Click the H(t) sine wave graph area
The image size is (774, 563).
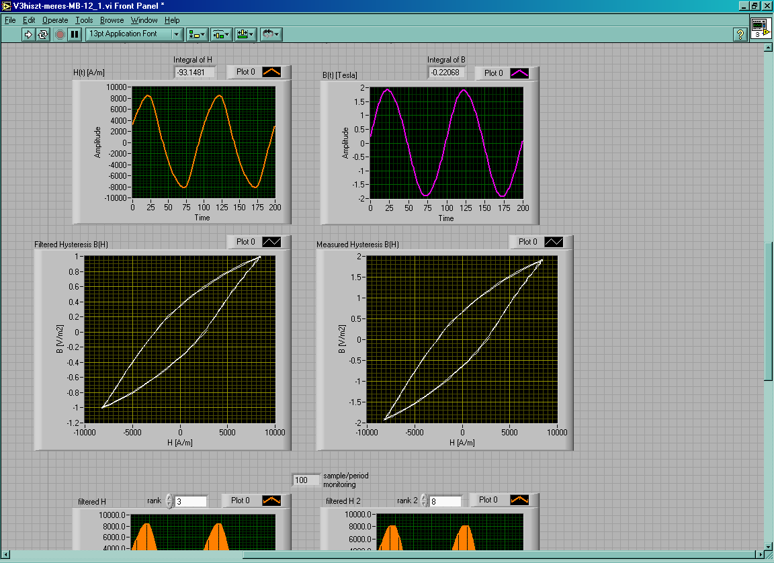(x=204, y=142)
